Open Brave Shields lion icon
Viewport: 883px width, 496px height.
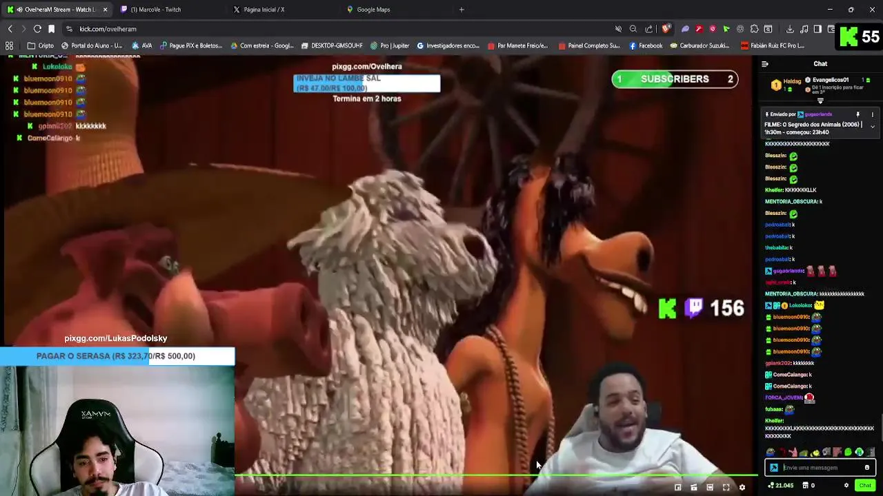click(666, 29)
